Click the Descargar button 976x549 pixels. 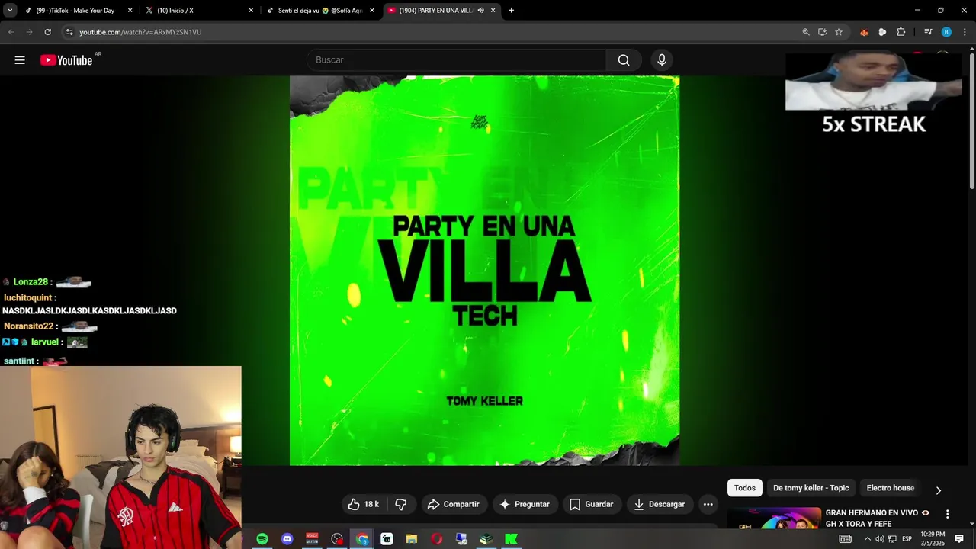coord(659,504)
